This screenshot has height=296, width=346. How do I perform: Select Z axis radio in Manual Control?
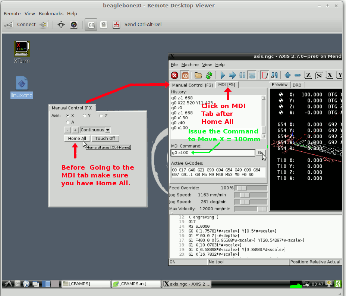coord(101,116)
